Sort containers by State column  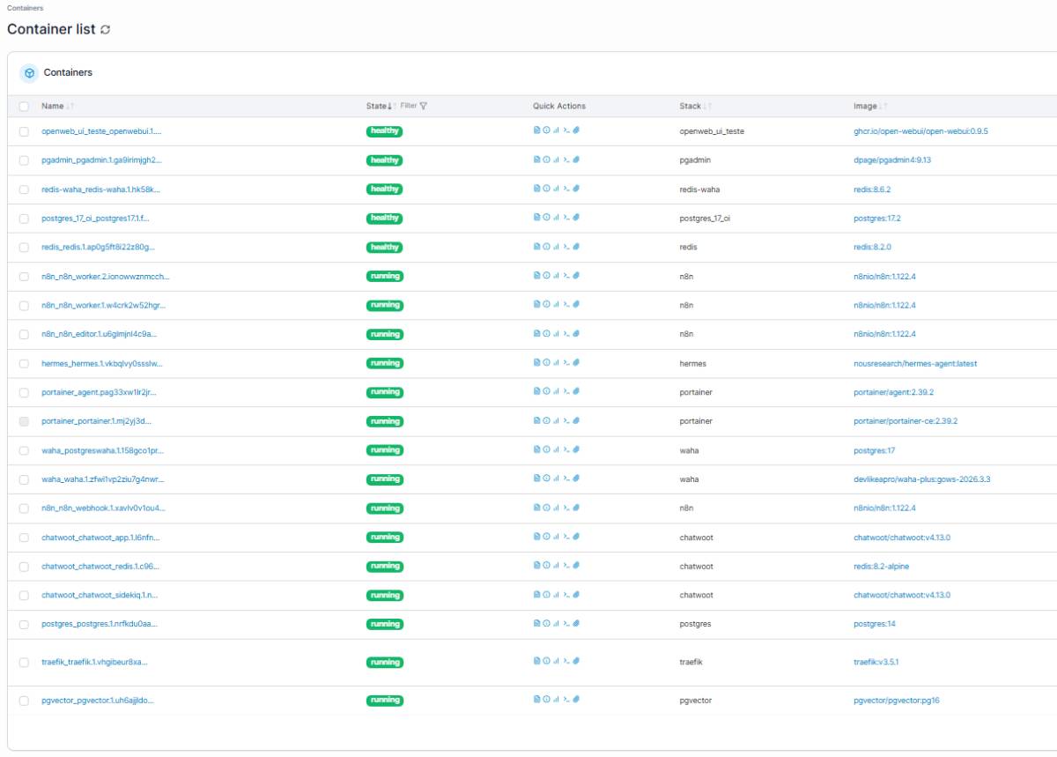(x=381, y=106)
